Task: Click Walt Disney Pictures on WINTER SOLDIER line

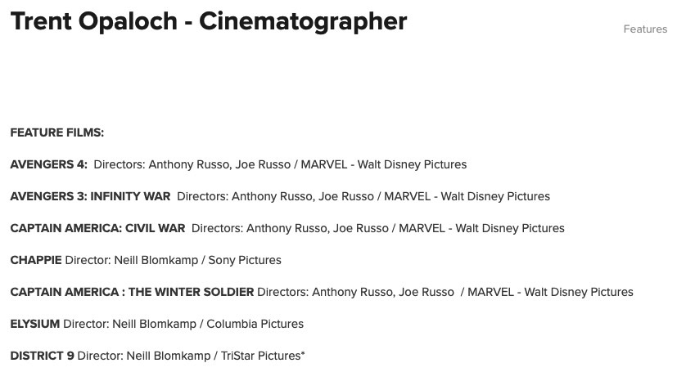Action: (579, 292)
